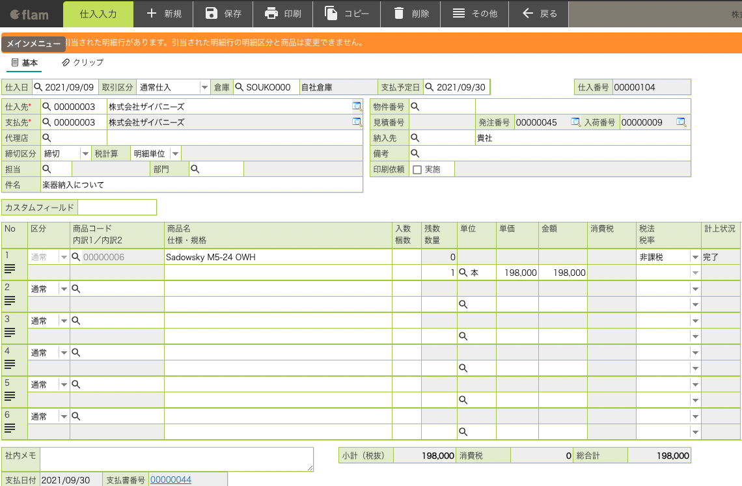Click the row 6 product code search icon
This screenshot has width=742, height=486.
(76, 416)
